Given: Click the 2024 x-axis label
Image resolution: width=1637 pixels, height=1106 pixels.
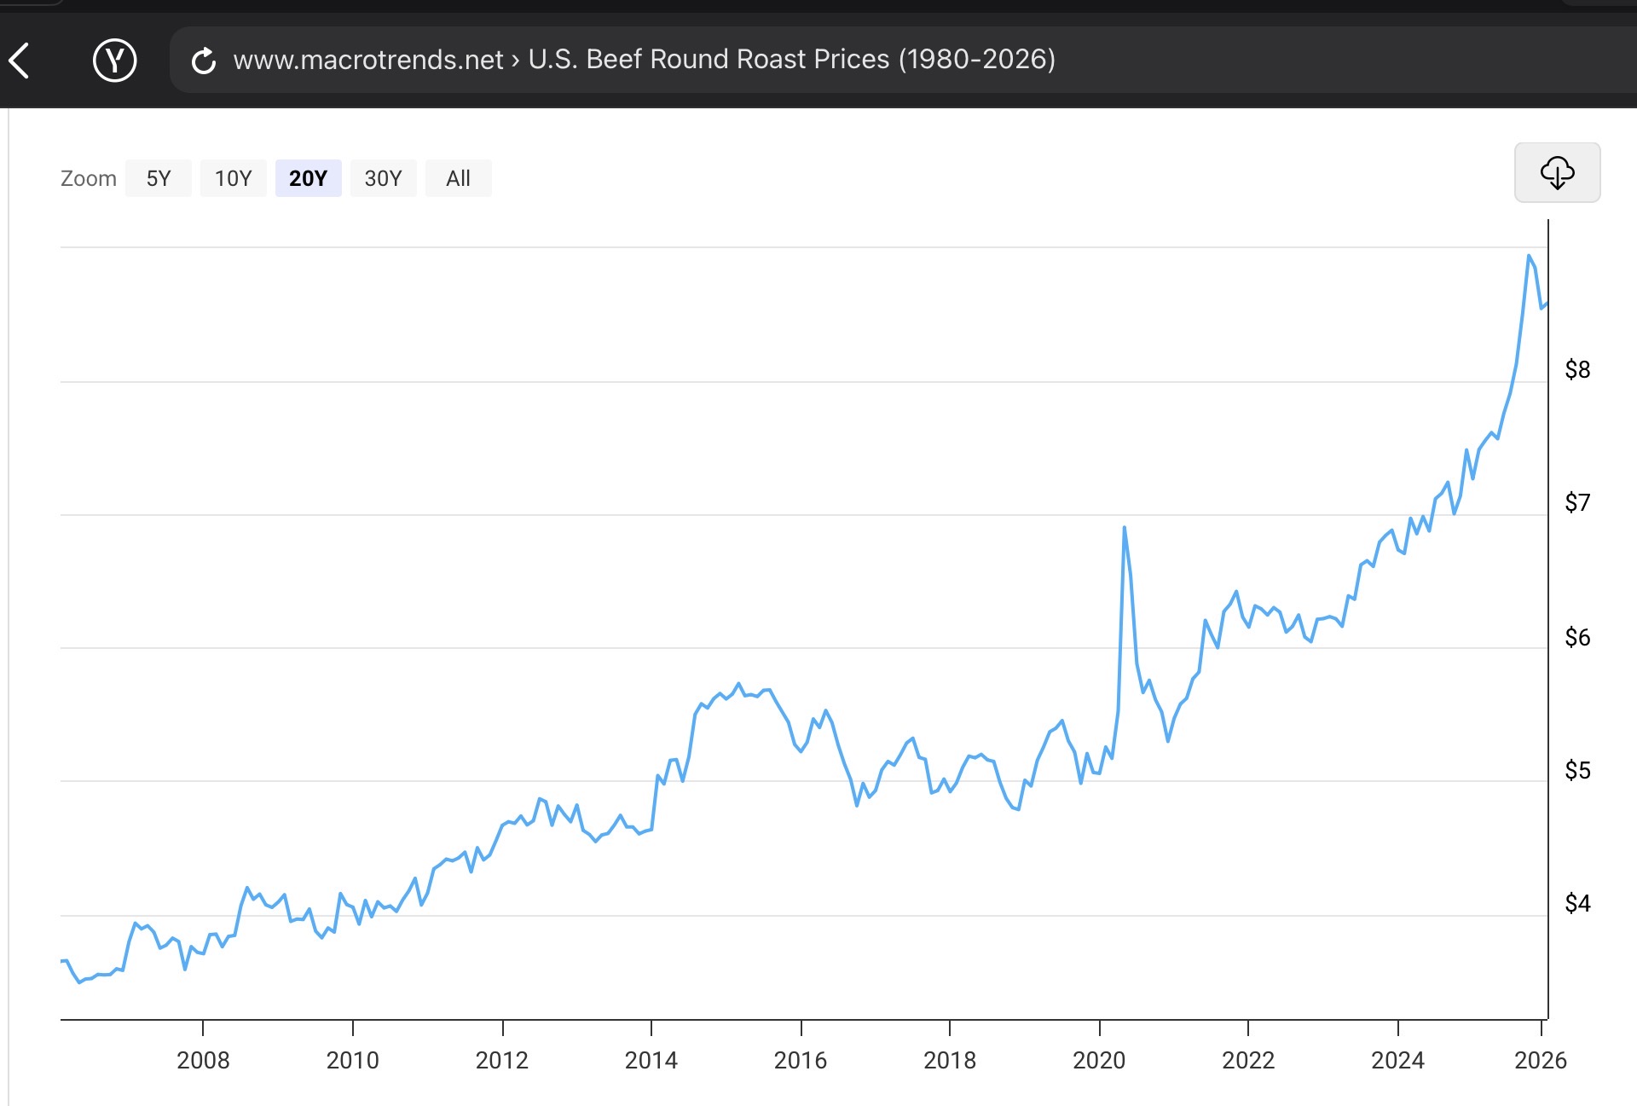Looking at the screenshot, I should tap(1397, 1060).
